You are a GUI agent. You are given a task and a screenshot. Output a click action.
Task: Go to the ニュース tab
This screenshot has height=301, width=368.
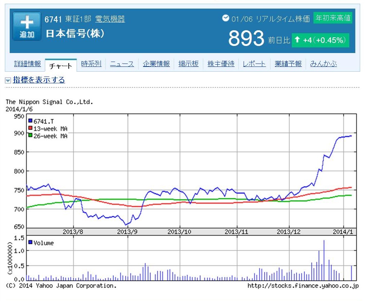coord(122,63)
